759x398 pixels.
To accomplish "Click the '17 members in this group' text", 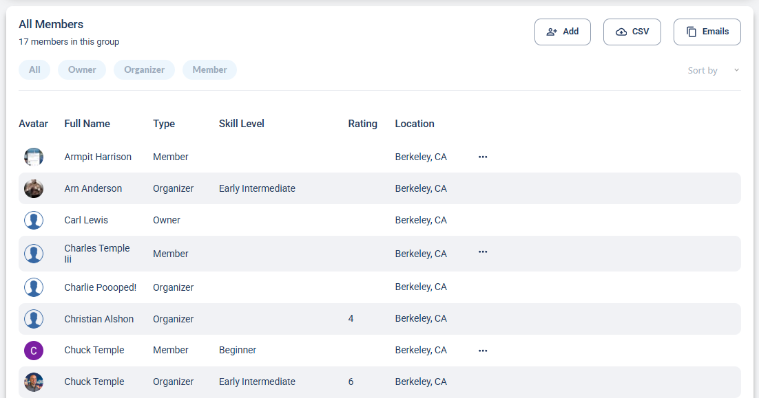I will point(69,42).
